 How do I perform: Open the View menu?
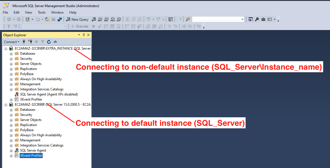[28, 12]
